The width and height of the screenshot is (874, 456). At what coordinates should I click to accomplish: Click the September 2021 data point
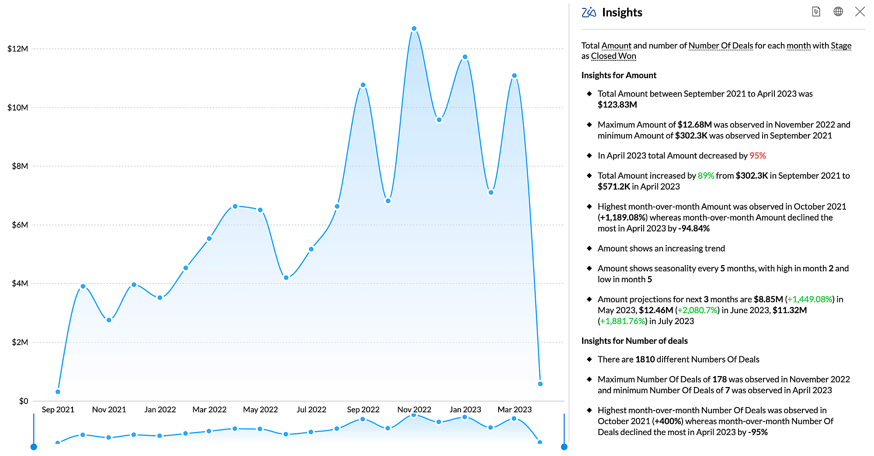(58, 392)
